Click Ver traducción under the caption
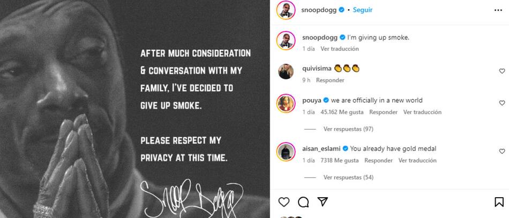The height and width of the screenshot is (218, 509). pyautogui.click(x=339, y=49)
